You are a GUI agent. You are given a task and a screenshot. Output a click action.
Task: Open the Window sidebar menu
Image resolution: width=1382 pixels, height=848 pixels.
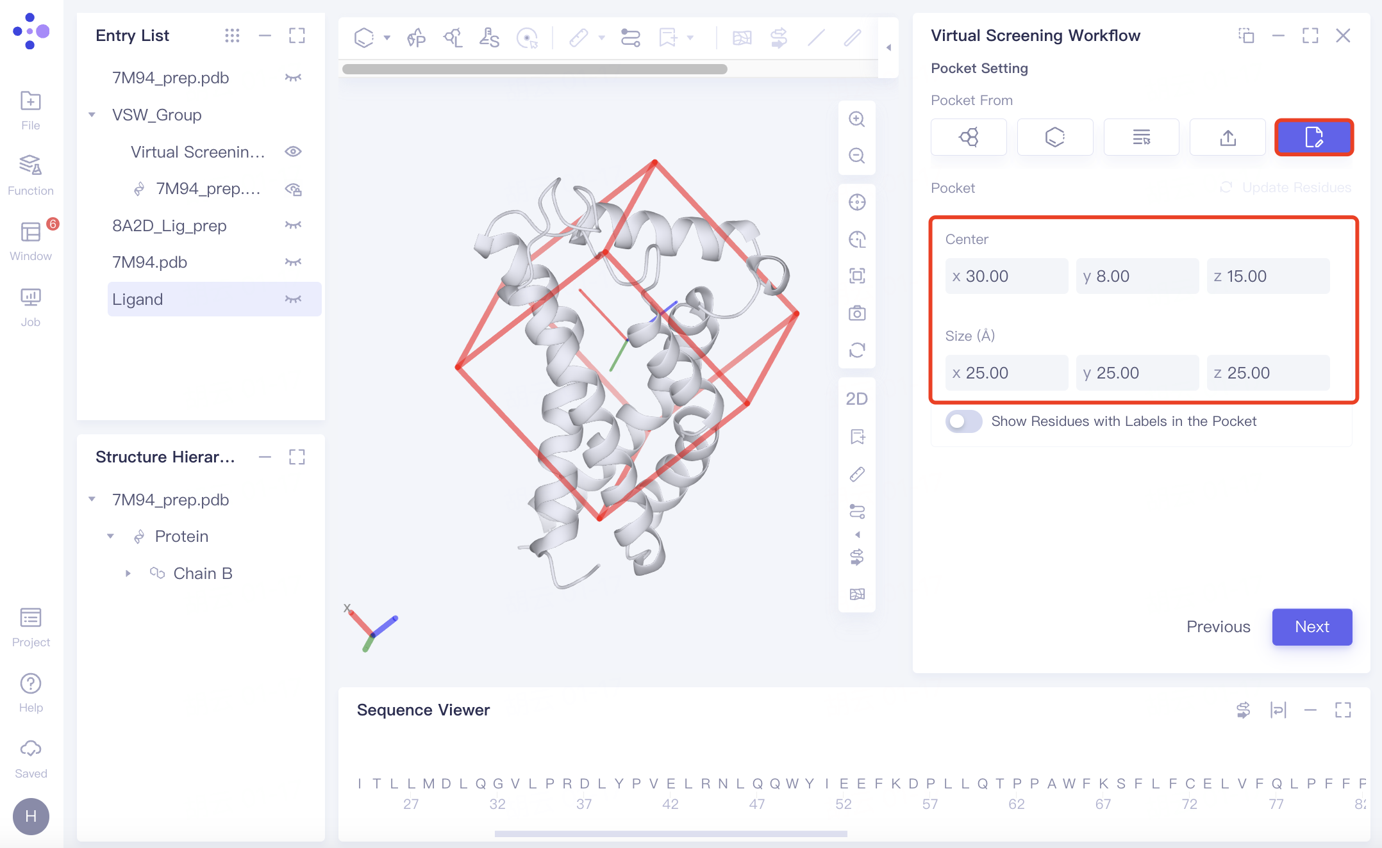pos(30,241)
